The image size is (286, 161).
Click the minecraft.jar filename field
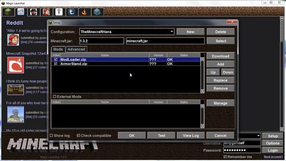pos(165,41)
